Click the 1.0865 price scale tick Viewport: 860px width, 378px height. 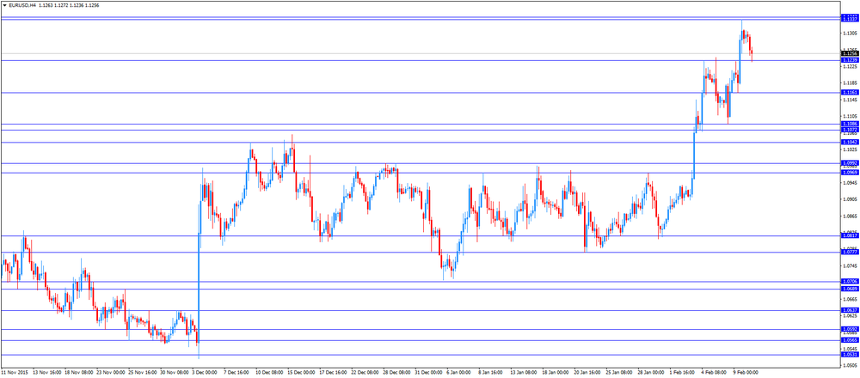(x=851, y=216)
